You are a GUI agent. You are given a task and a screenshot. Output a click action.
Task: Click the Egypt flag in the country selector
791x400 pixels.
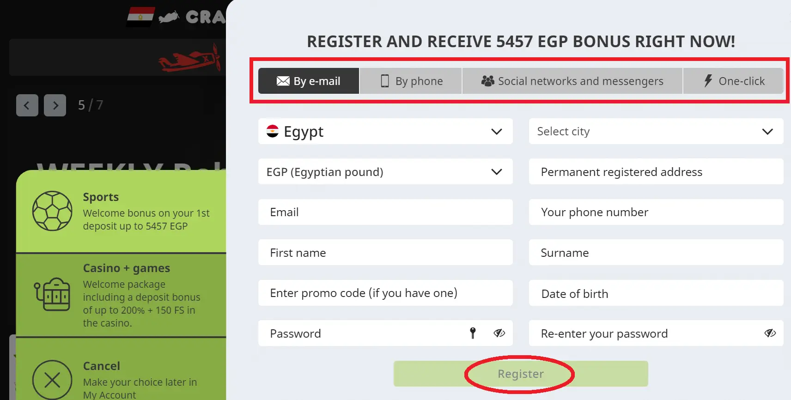tap(273, 131)
